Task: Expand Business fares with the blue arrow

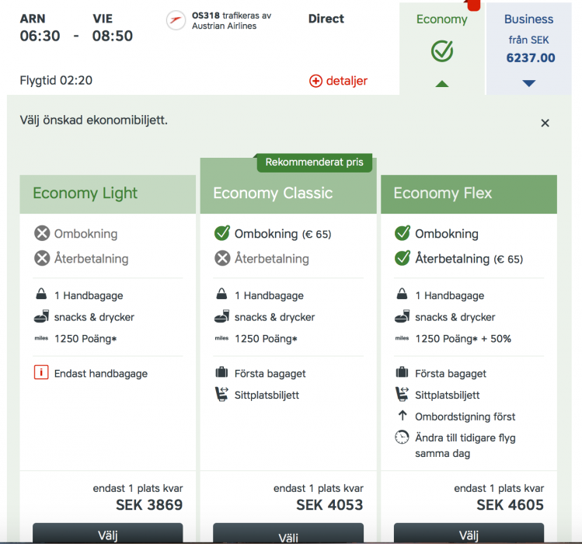Action: (529, 83)
